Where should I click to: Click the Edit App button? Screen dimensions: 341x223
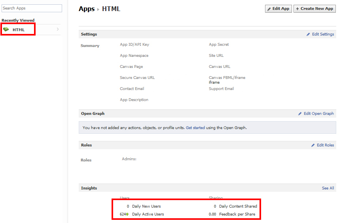tap(278, 9)
